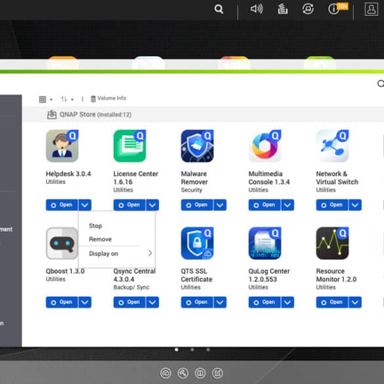Image resolution: width=384 pixels, height=384 pixels.
Task: Expand Malware Remover options dropdown arrow
Action: (x=220, y=205)
